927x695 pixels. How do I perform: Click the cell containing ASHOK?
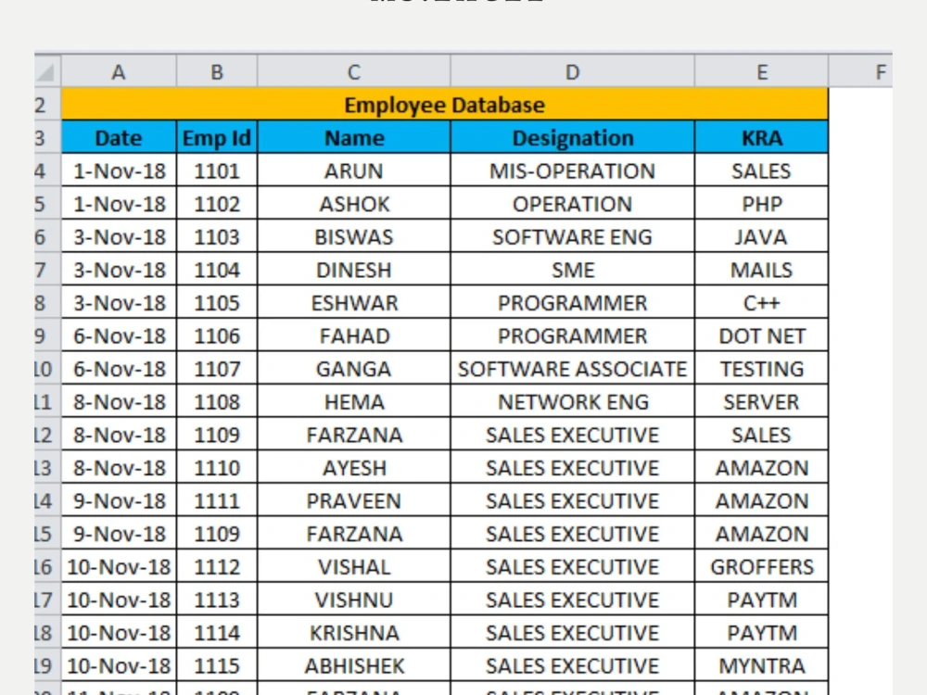point(354,204)
